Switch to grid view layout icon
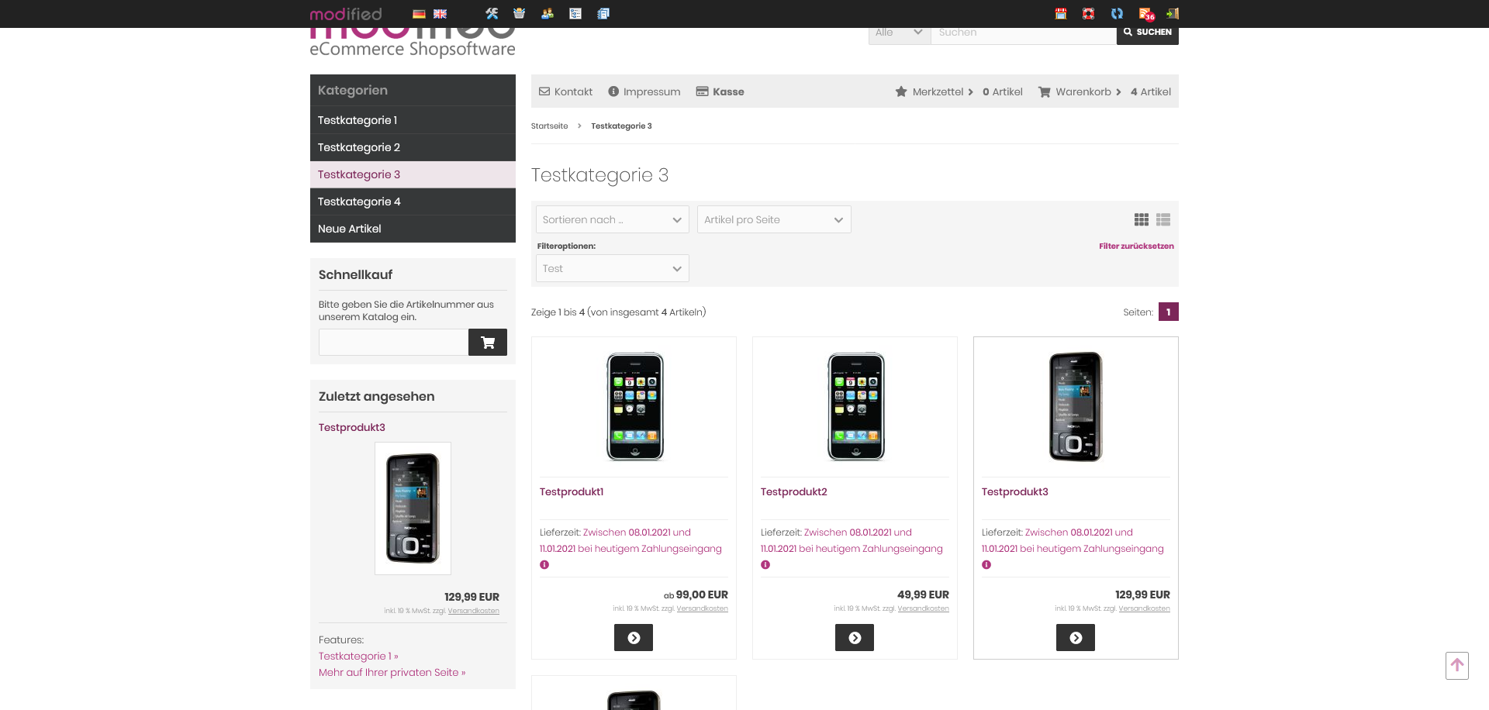This screenshot has height=710, width=1489. pos(1142,220)
